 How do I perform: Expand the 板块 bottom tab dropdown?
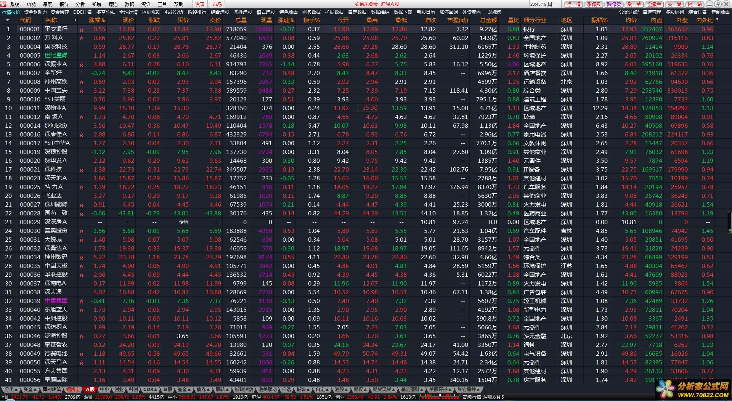click(308, 390)
